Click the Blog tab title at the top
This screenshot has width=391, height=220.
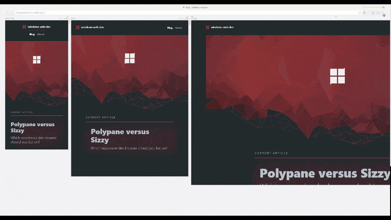point(195,8)
